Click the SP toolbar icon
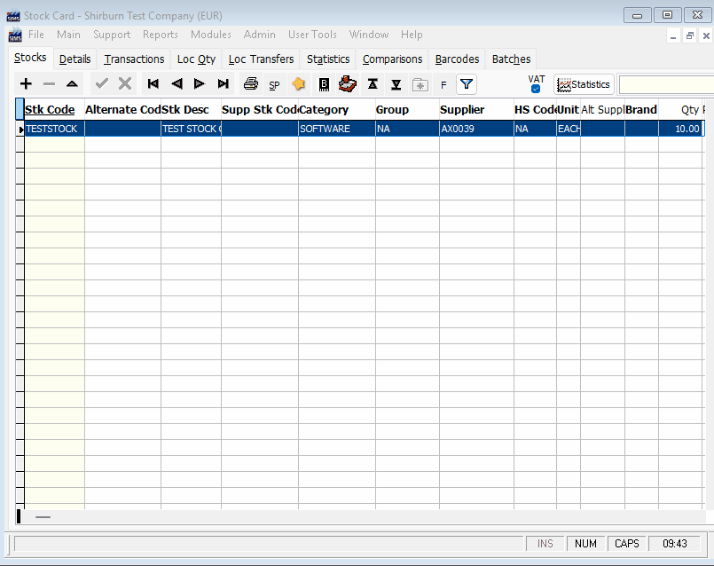 (274, 85)
